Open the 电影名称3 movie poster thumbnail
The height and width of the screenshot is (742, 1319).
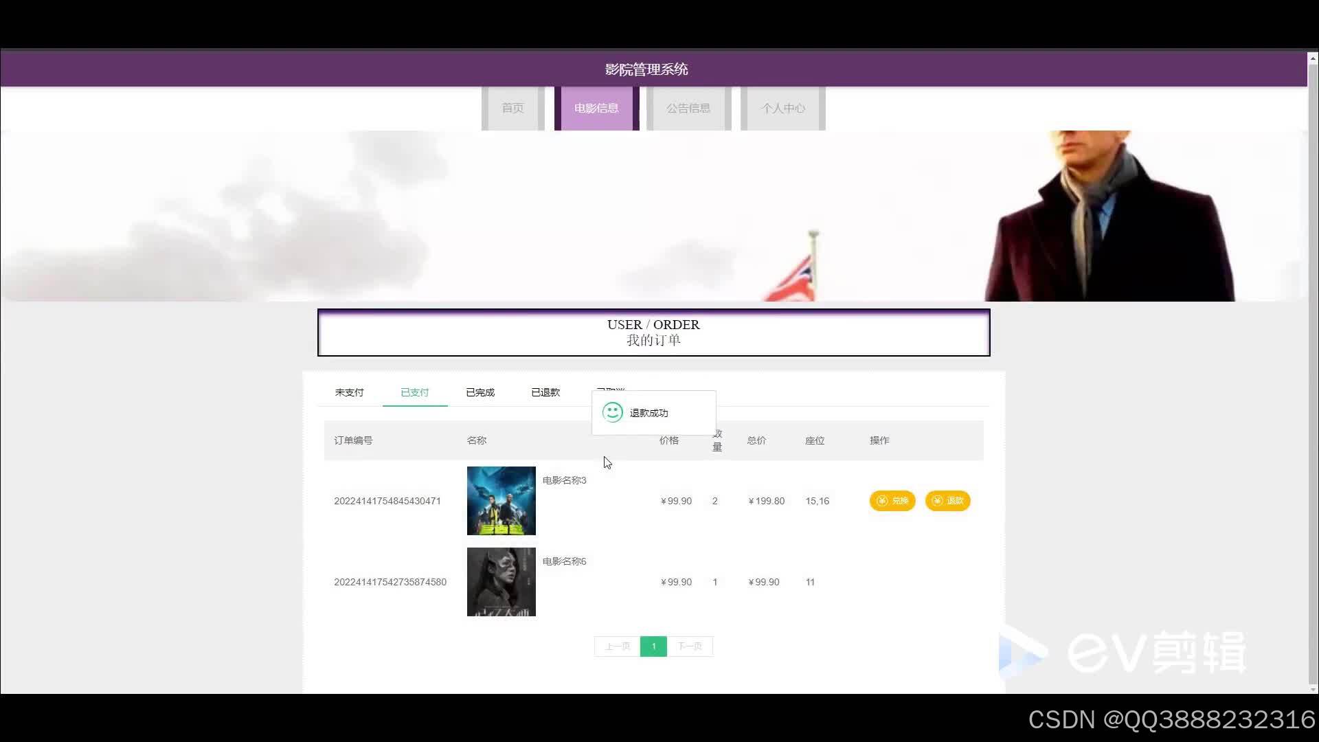(x=501, y=501)
